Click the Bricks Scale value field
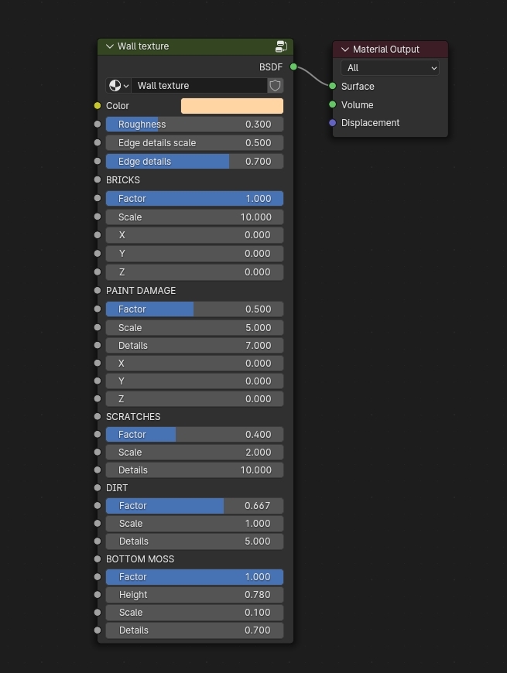This screenshot has height=673, width=507. (194, 217)
